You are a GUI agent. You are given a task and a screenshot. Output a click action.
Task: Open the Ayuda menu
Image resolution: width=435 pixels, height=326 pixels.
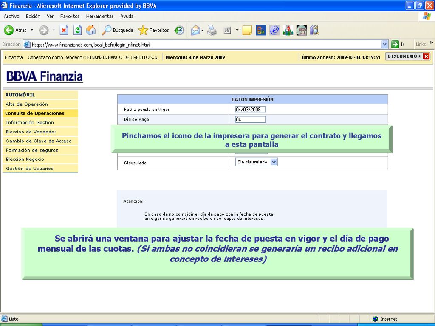click(127, 17)
